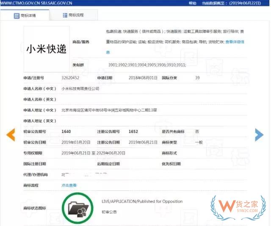Image resolution: width=271 pixels, height=226 pixels.
Task: Select LIVE/APPLICATION/Published for Opposition status text
Action: [142, 201]
